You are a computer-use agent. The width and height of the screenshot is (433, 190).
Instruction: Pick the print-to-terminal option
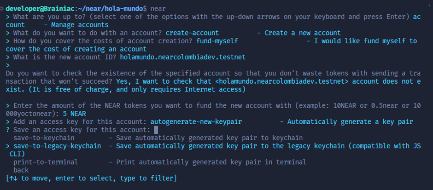(x=46, y=162)
